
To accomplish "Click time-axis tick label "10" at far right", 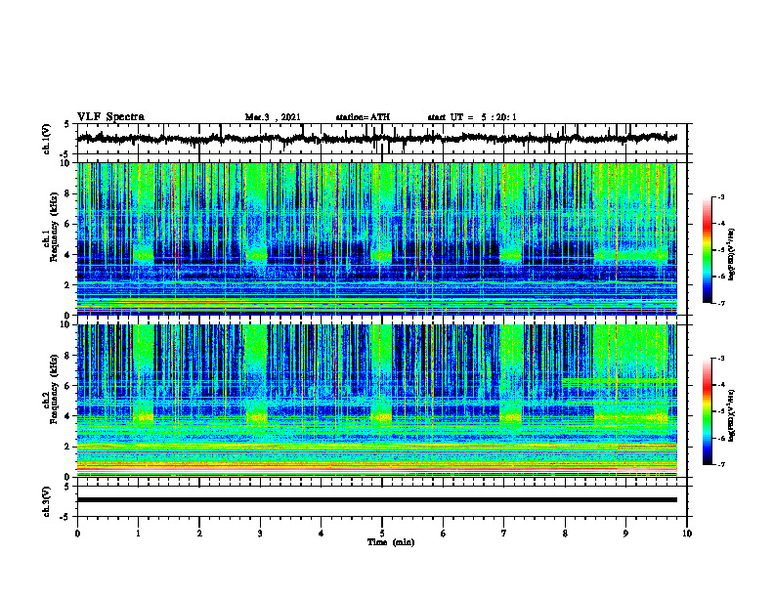I will [687, 534].
